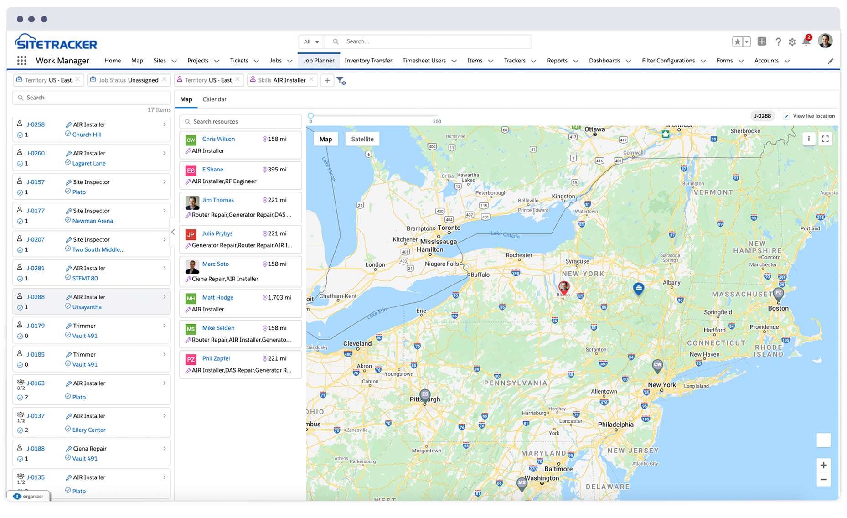
Task: Click the global actions plus icon
Action: point(762,41)
